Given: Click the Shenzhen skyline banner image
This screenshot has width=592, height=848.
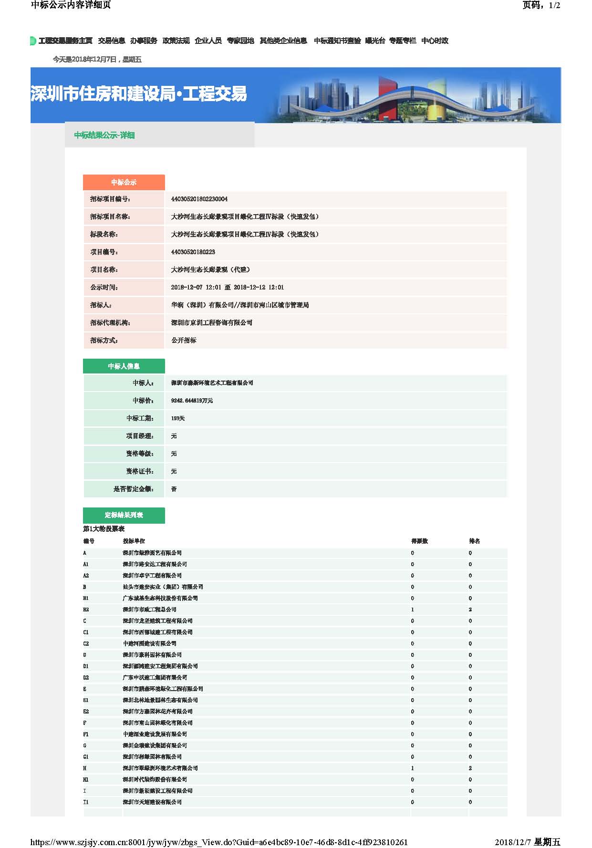Looking at the screenshot, I should (x=415, y=98).
